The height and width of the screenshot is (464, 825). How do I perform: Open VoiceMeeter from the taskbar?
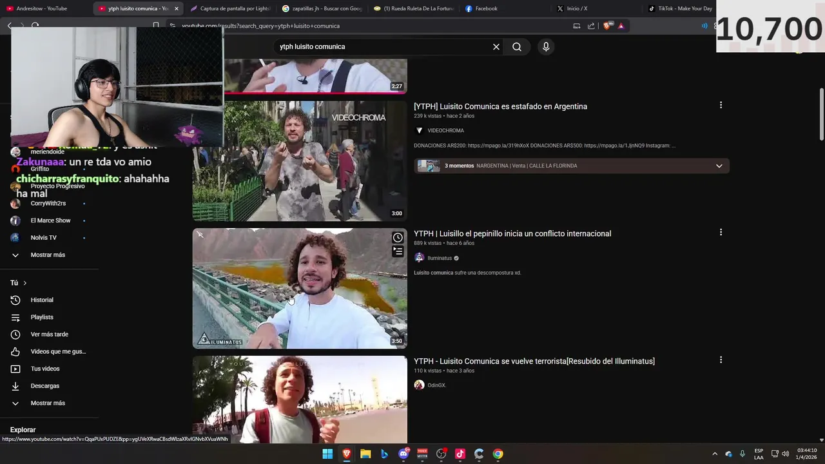click(422, 454)
